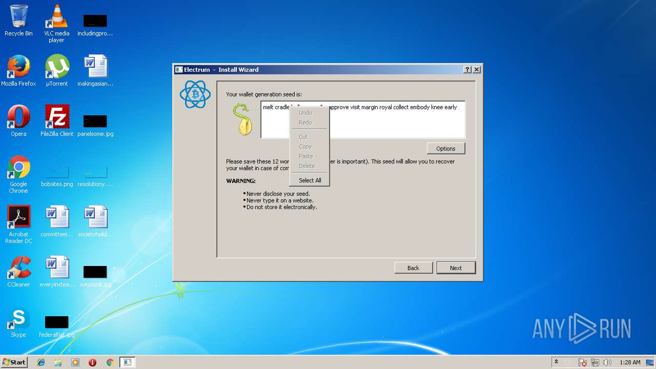Click the Chrome icon in the taskbar
This screenshot has width=656, height=369.
coord(110,362)
